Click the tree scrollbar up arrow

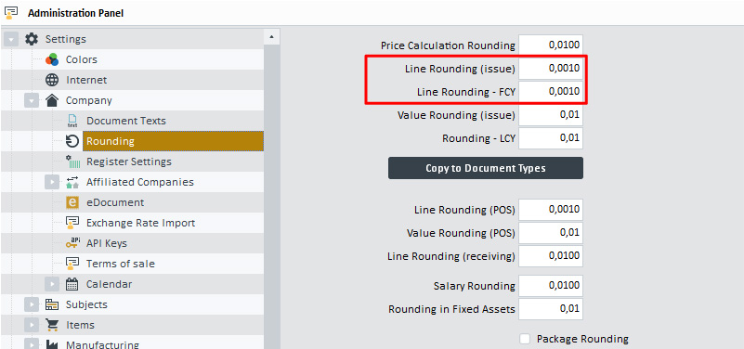click(271, 36)
